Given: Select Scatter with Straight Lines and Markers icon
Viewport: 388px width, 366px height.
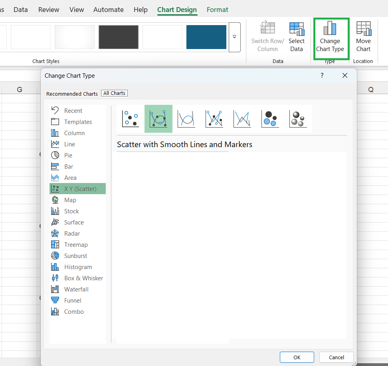Looking at the screenshot, I should pos(214,119).
